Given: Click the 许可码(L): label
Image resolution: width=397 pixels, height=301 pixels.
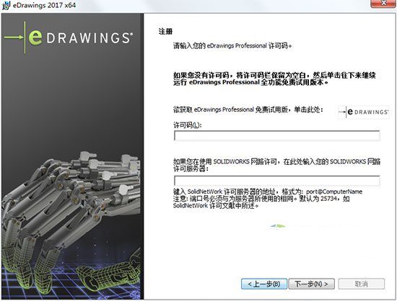Looking at the screenshot, I should (188, 125).
